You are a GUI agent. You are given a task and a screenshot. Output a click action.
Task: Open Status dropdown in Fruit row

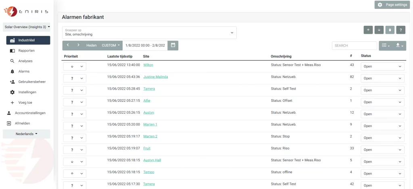click(x=382, y=150)
